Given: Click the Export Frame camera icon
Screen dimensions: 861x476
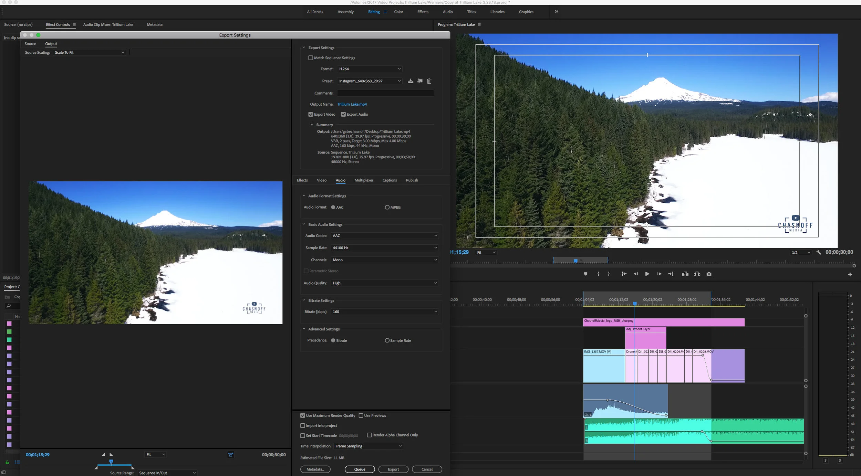Looking at the screenshot, I should click(709, 274).
